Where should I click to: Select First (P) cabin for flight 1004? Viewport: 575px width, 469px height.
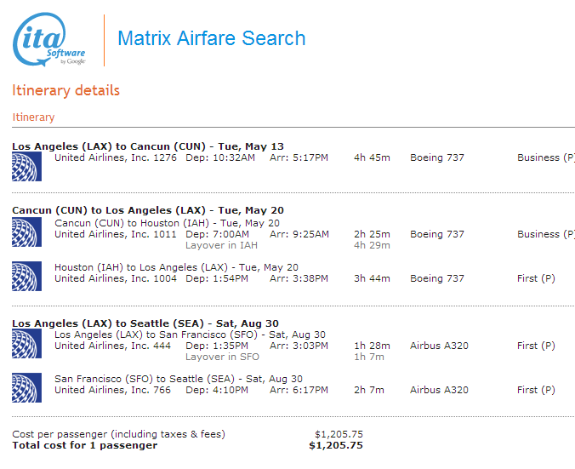coord(536,278)
